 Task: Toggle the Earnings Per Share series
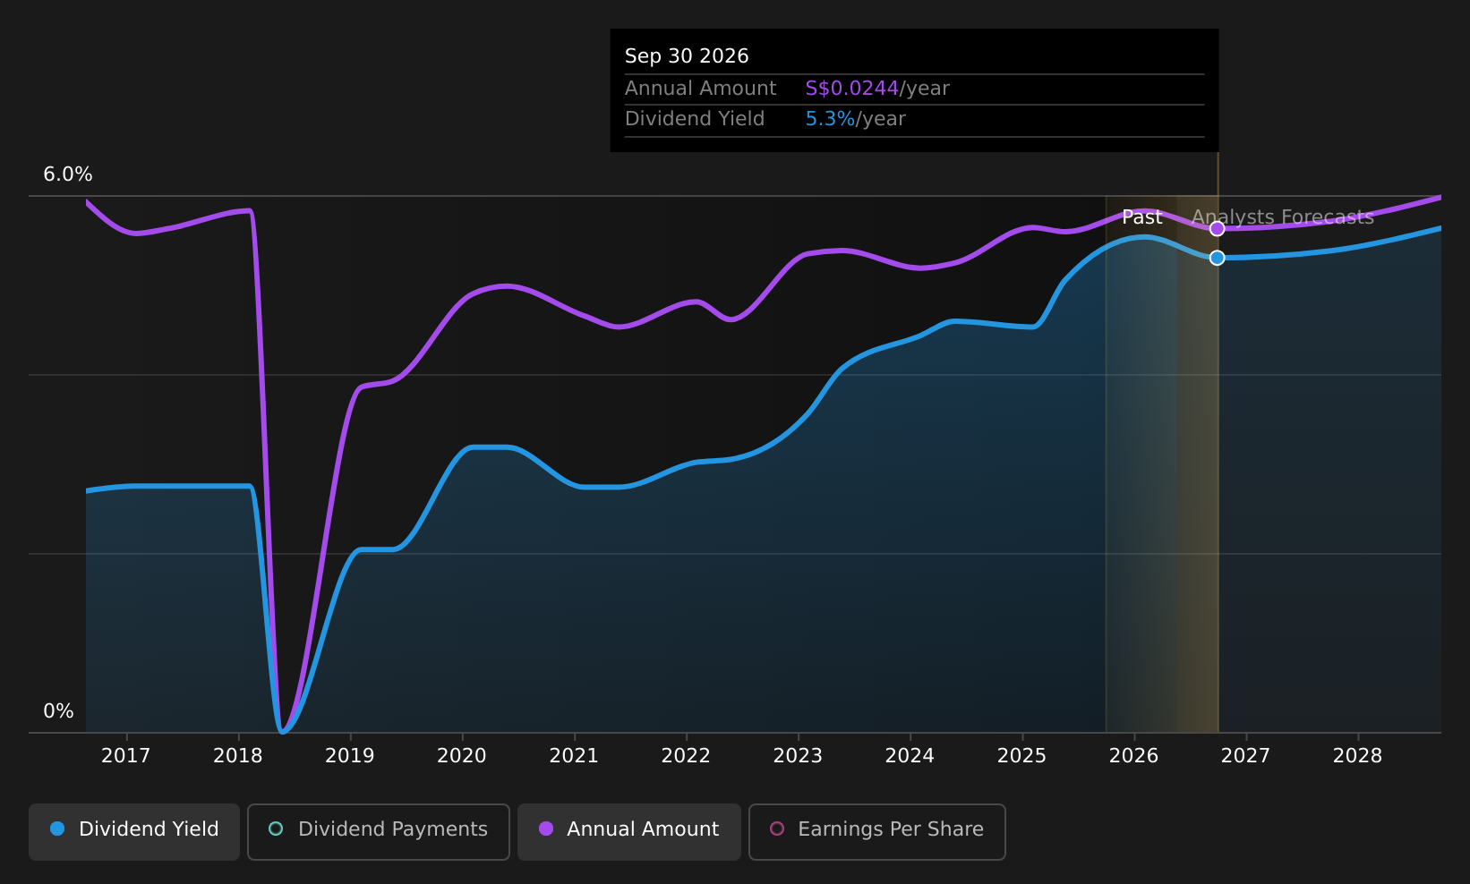pyautogui.click(x=877, y=831)
